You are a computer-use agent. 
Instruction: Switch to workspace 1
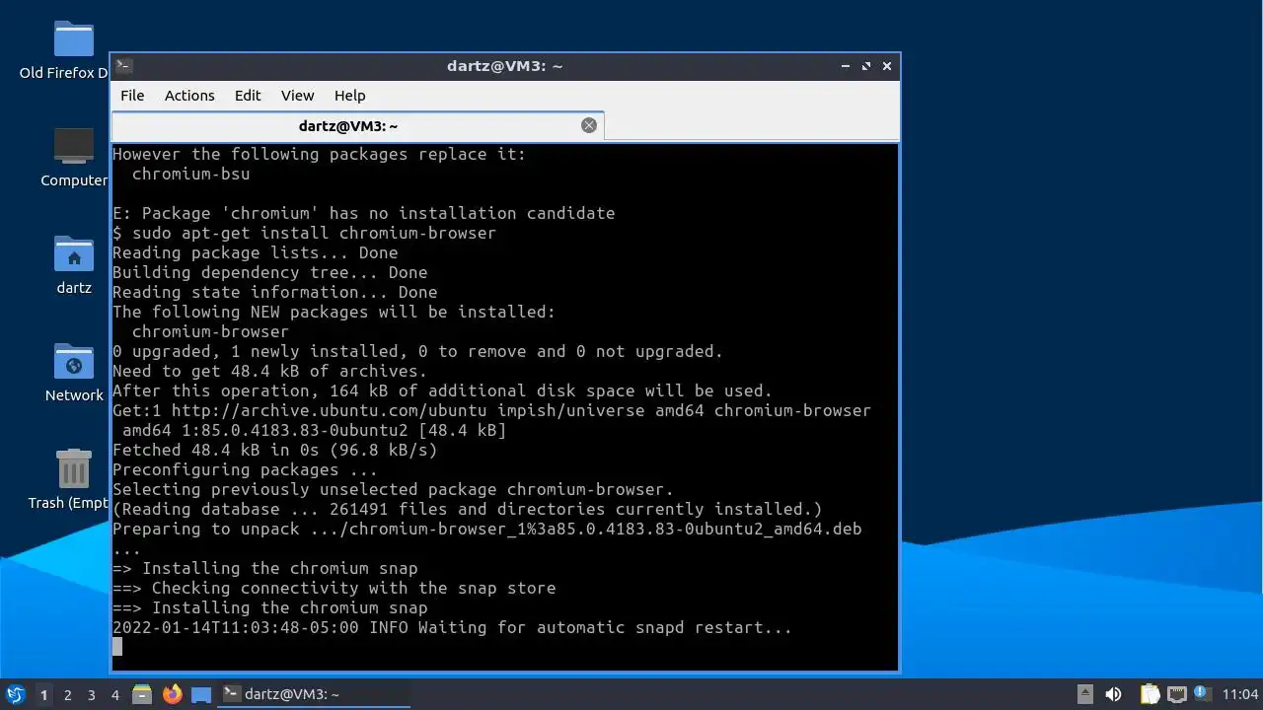coord(43,694)
